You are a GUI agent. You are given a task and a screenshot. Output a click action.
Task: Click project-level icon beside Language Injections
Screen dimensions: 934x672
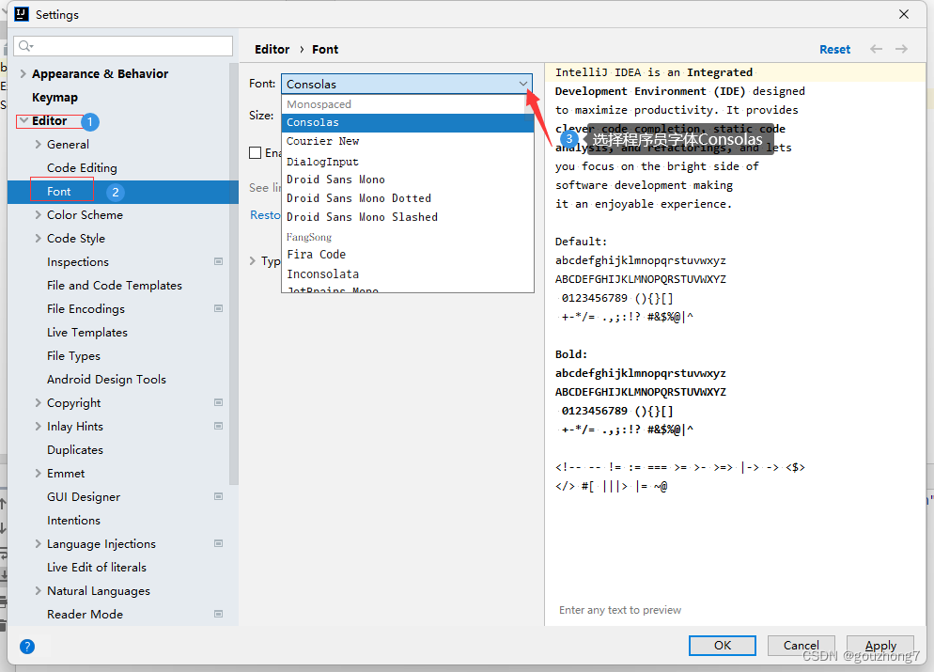coord(219,543)
